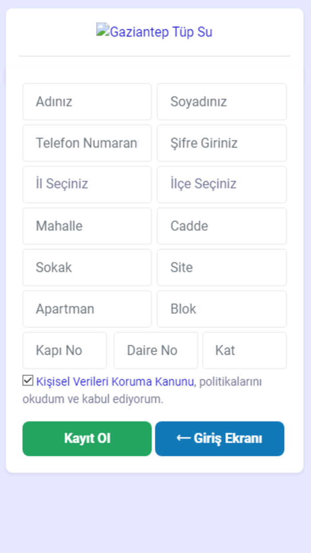Uncheck the Kişisel Verileri Koruma Kanunu checkbox
This screenshot has width=311, height=553.
click(27, 381)
